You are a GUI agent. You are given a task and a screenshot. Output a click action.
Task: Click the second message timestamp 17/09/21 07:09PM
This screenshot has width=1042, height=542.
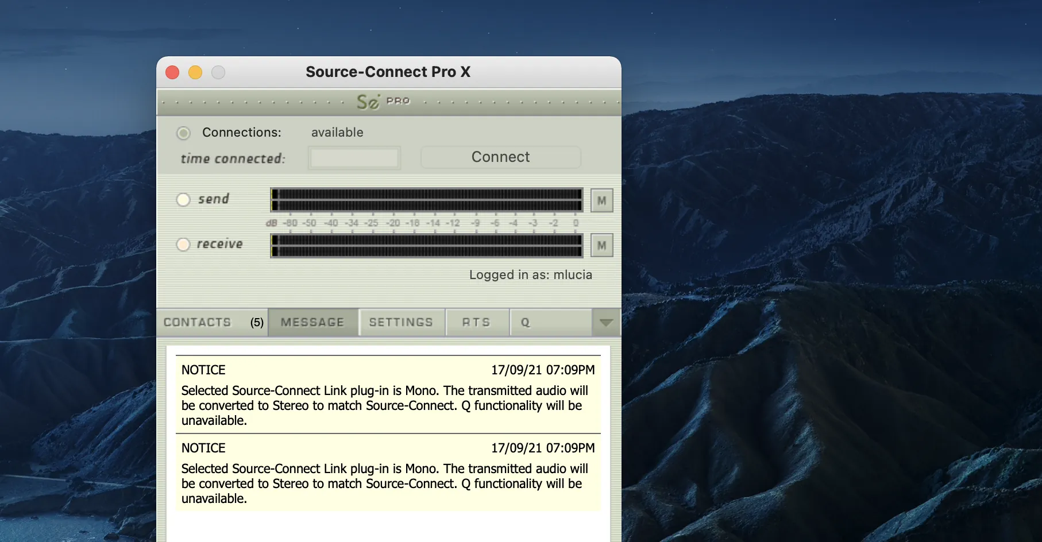pos(543,448)
